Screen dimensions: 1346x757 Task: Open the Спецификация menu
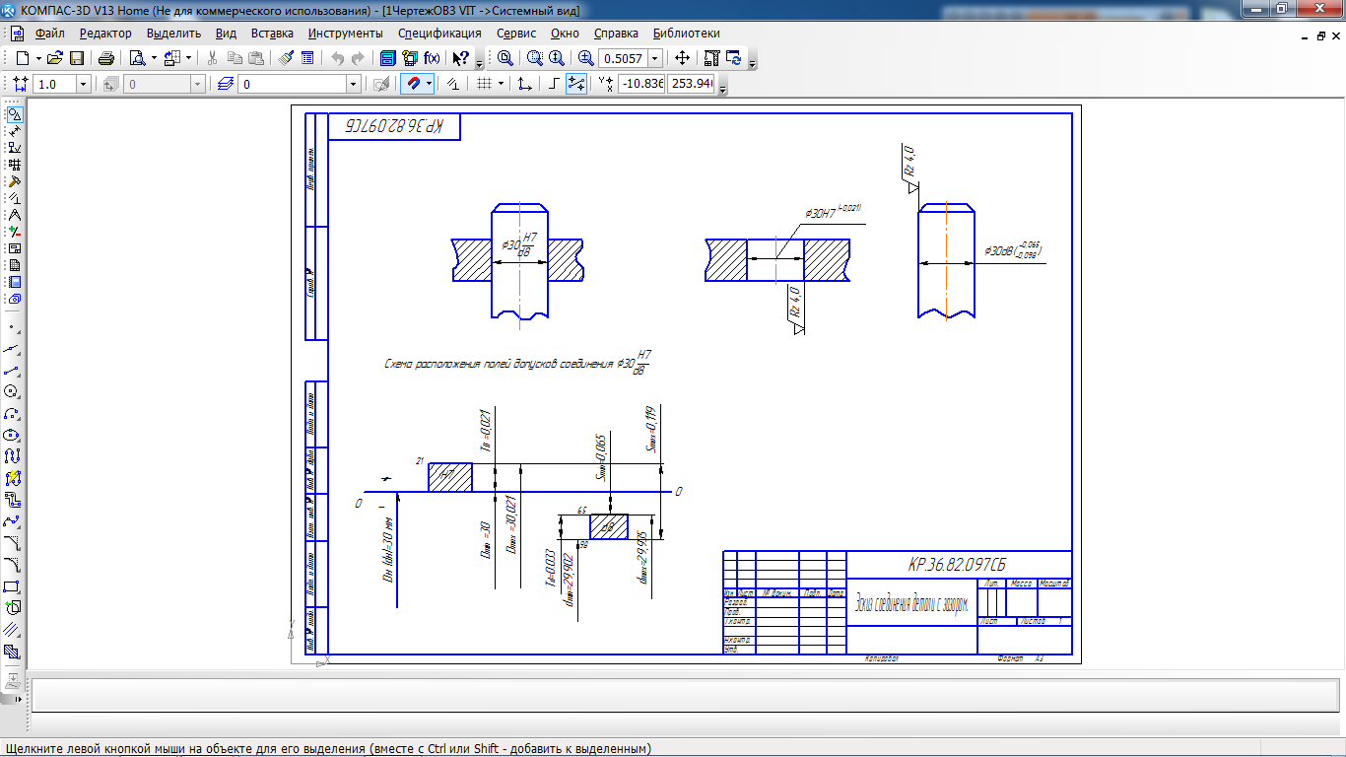[x=440, y=34]
